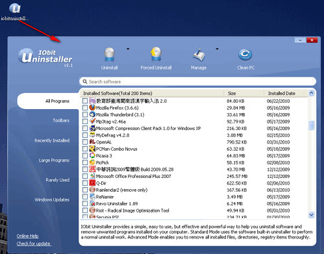Open the Rarely Used category

(x=58, y=180)
